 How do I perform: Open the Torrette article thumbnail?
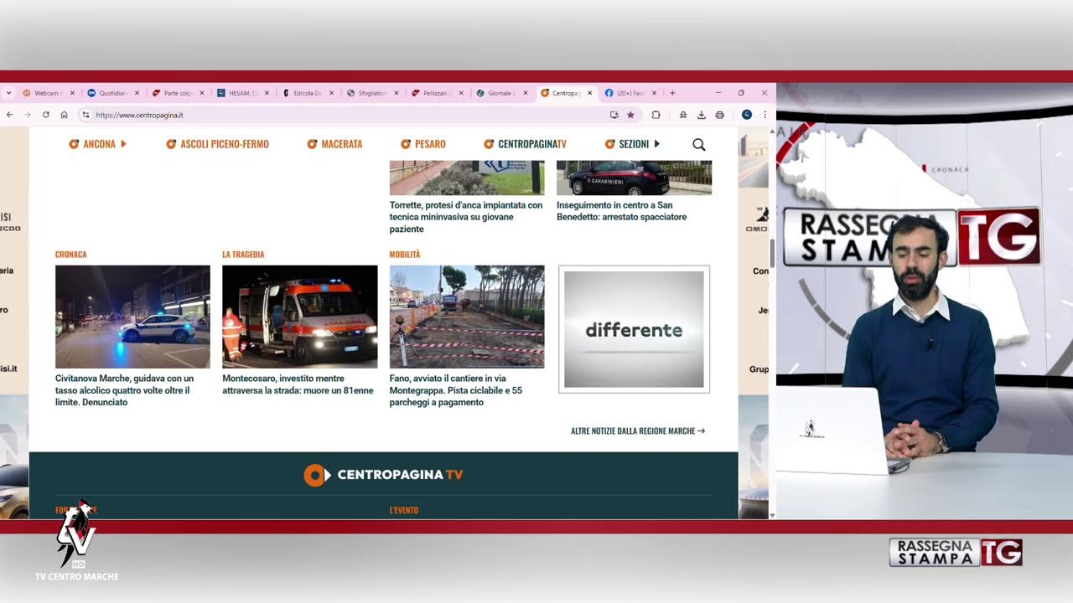point(467,178)
